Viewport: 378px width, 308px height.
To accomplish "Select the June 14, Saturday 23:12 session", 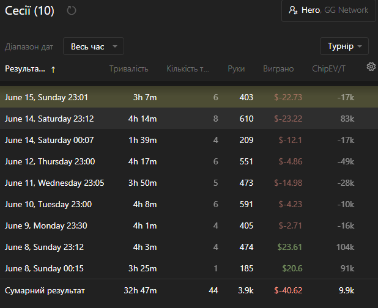I will pos(189,119).
